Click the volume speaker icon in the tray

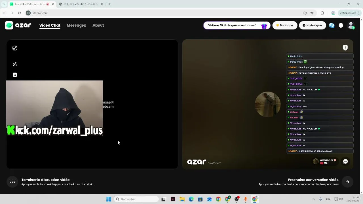coord(341,199)
